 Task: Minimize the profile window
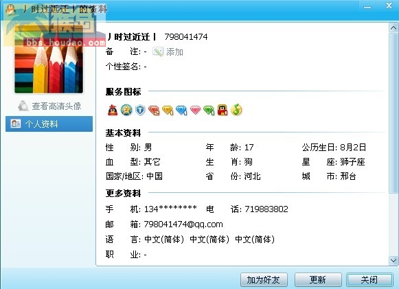[367, 7]
